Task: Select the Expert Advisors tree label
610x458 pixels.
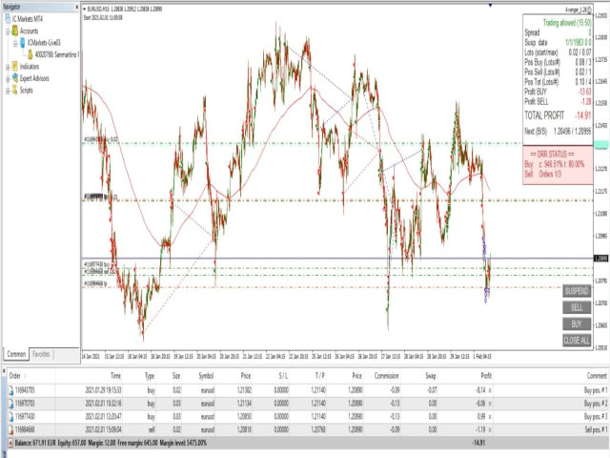Action: (x=34, y=78)
